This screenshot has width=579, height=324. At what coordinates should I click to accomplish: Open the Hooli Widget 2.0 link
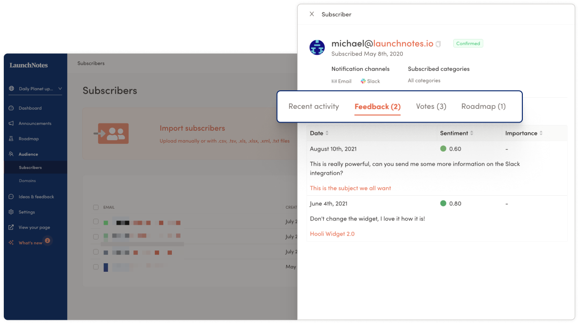point(332,234)
